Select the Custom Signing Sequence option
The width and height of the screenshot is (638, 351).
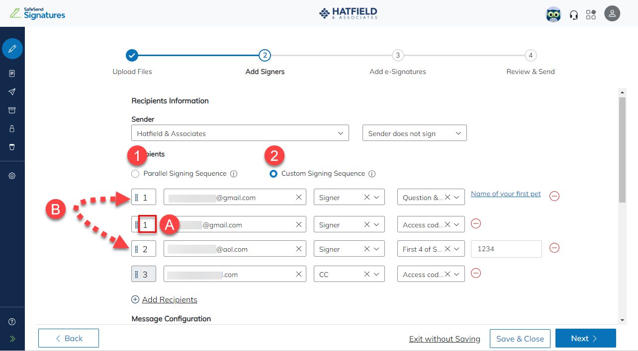click(274, 174)
